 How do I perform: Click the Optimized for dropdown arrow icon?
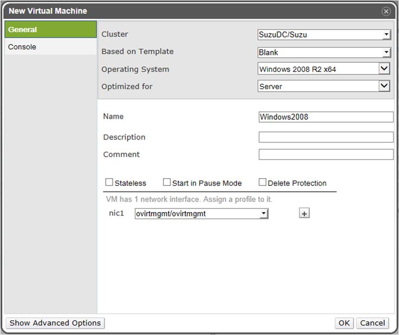[x=384, y=87]
